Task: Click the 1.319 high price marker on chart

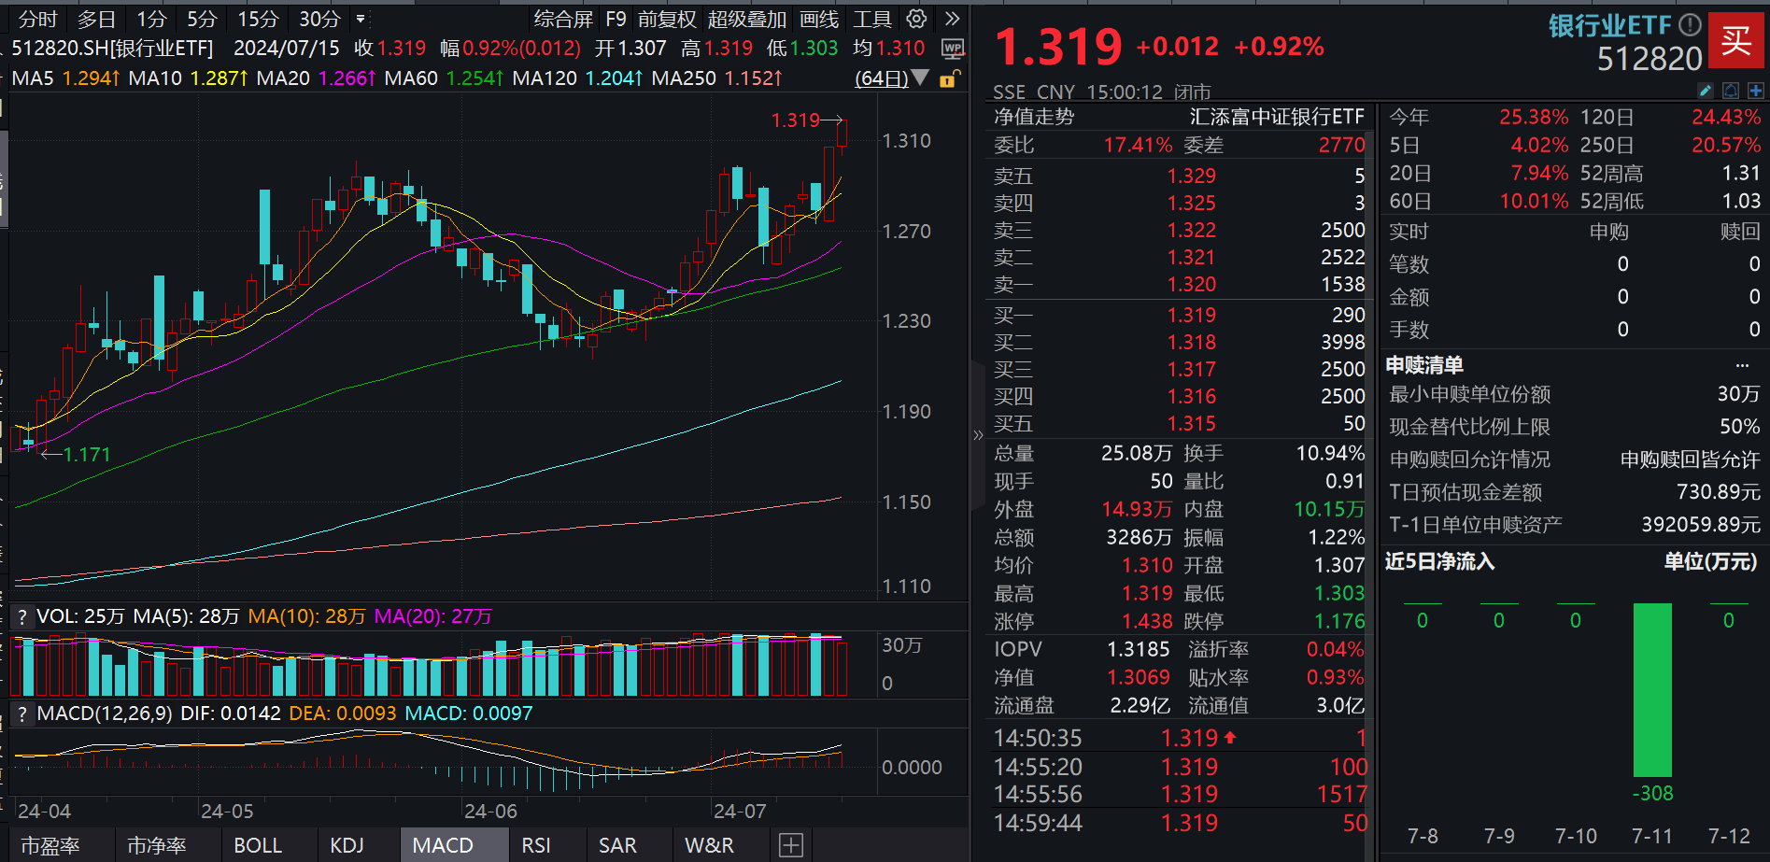Action: coord(795,120)
